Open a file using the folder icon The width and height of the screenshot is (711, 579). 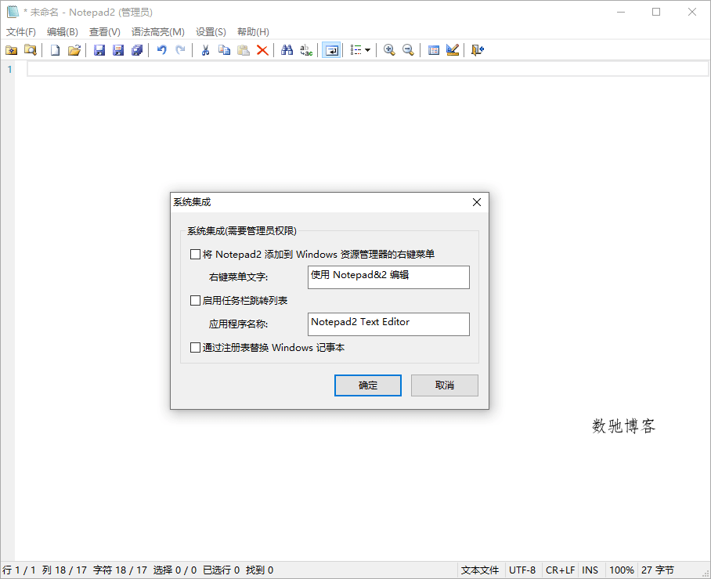point(74,50)
